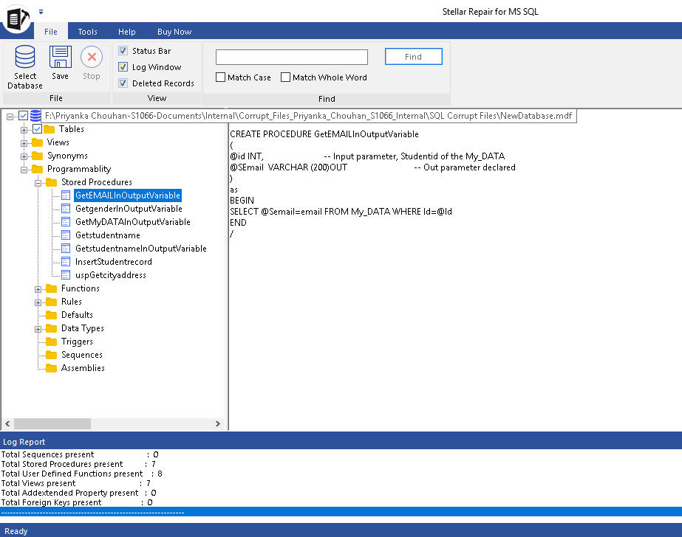Expand the Synonyms tree node
Image resolution: width=682 pixels, height=537 pixels.
(x=24, y=156)
